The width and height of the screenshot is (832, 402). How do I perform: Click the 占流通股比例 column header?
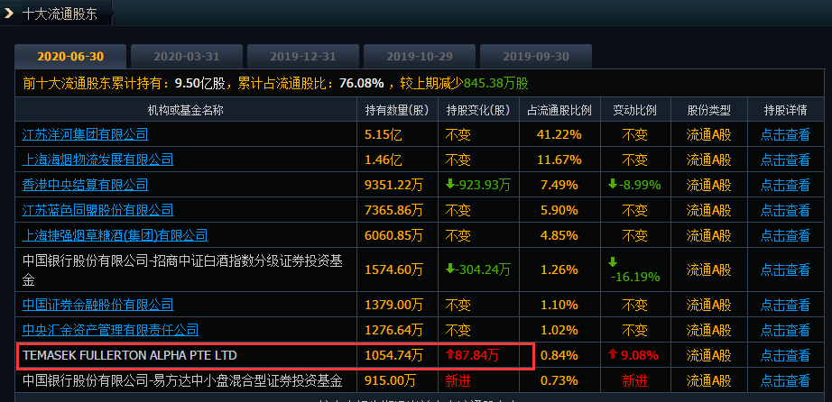pos(559,110)
